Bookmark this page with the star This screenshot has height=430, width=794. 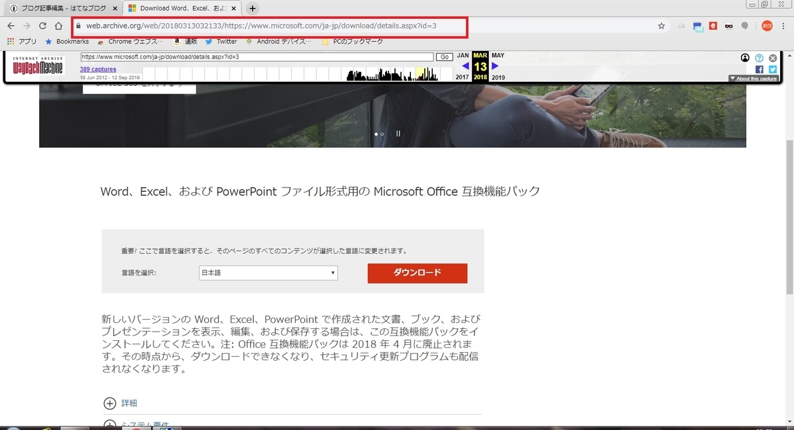tap(661, 26)
